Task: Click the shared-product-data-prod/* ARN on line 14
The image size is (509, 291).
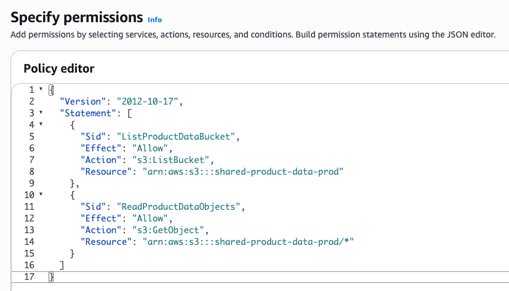Action: click(248, 242)
